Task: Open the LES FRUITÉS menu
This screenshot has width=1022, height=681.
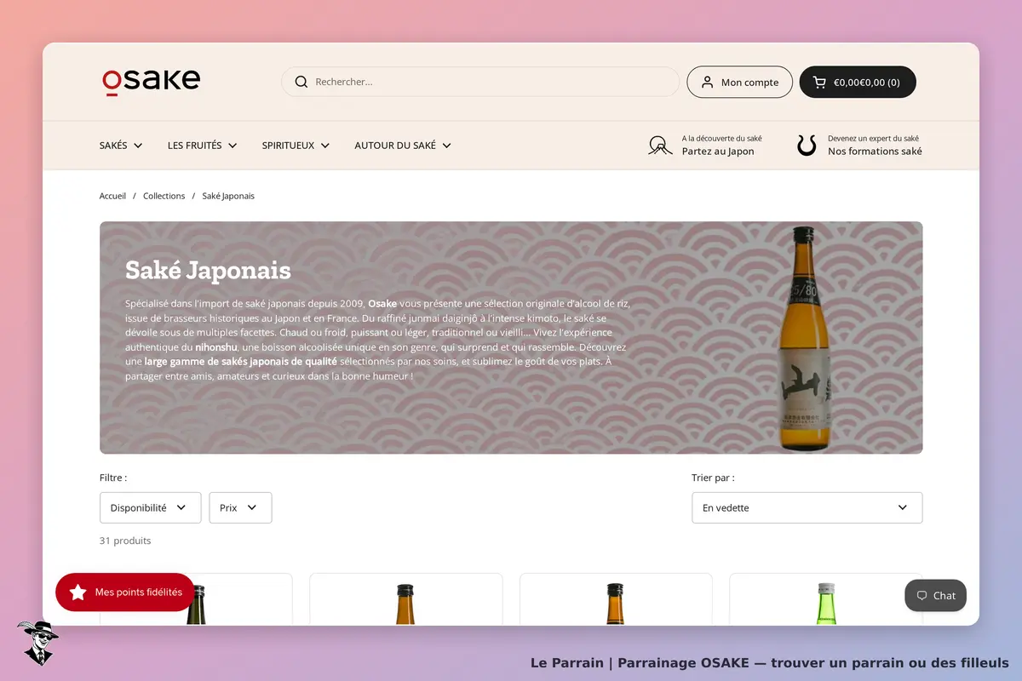Action: 203,146
